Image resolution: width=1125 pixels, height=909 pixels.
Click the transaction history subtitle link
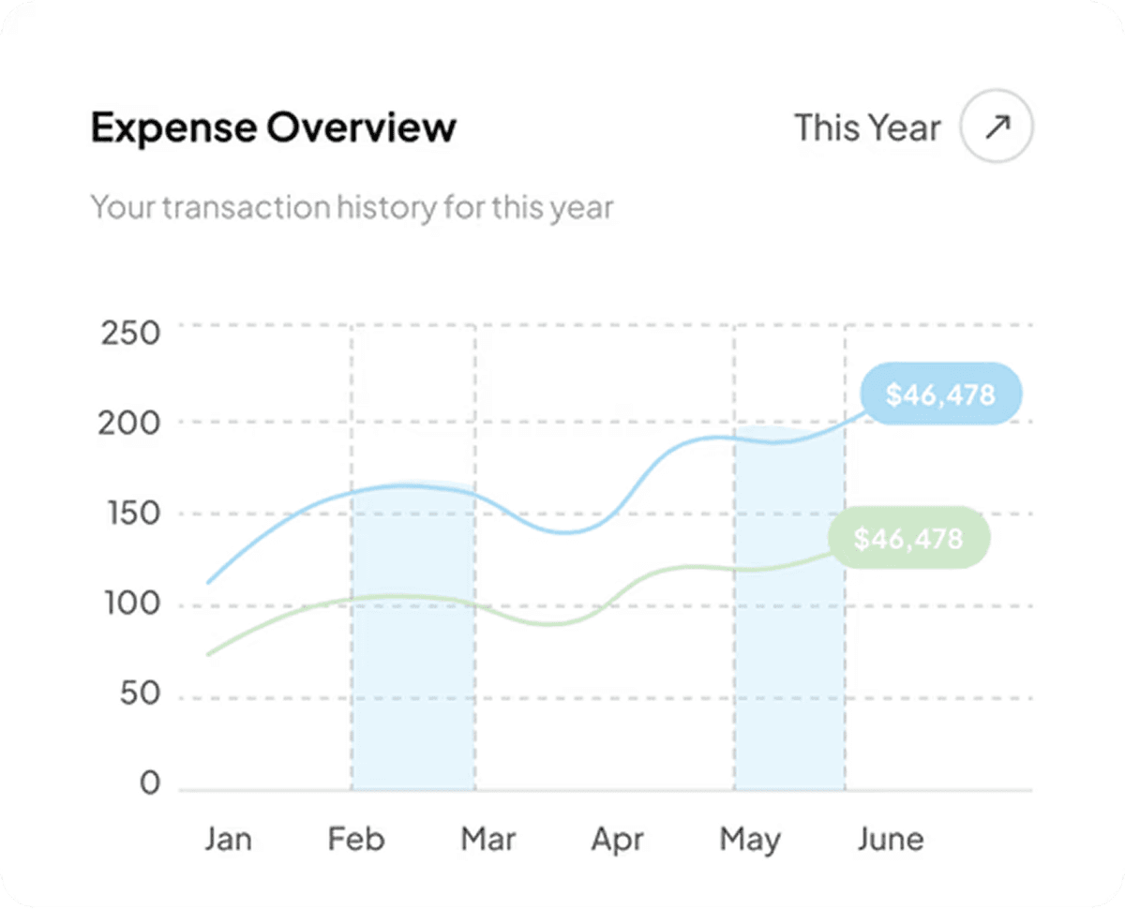coord(352,207)
